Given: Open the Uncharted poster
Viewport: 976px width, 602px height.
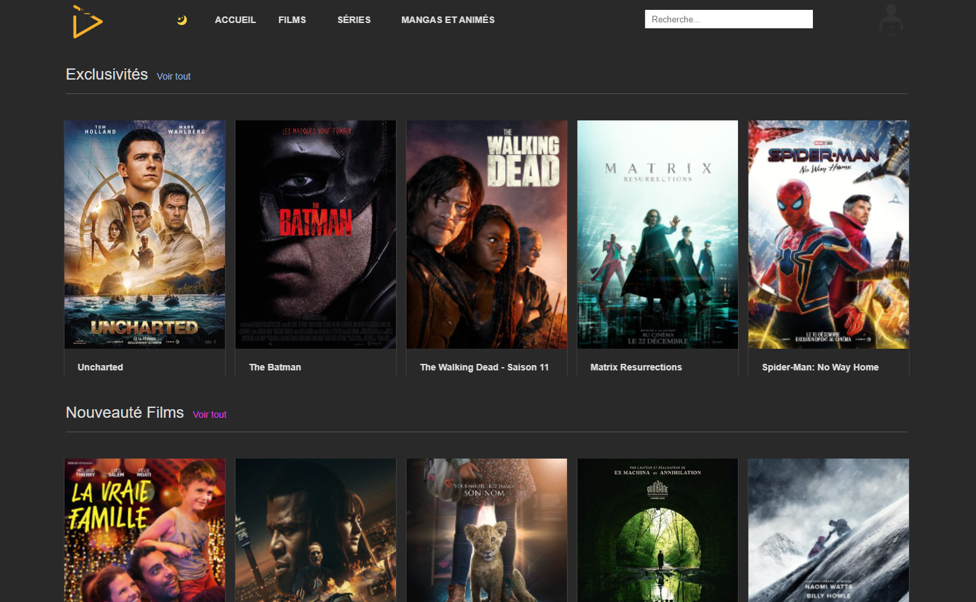Looking at the screenshot, I should tap(145, 234).
